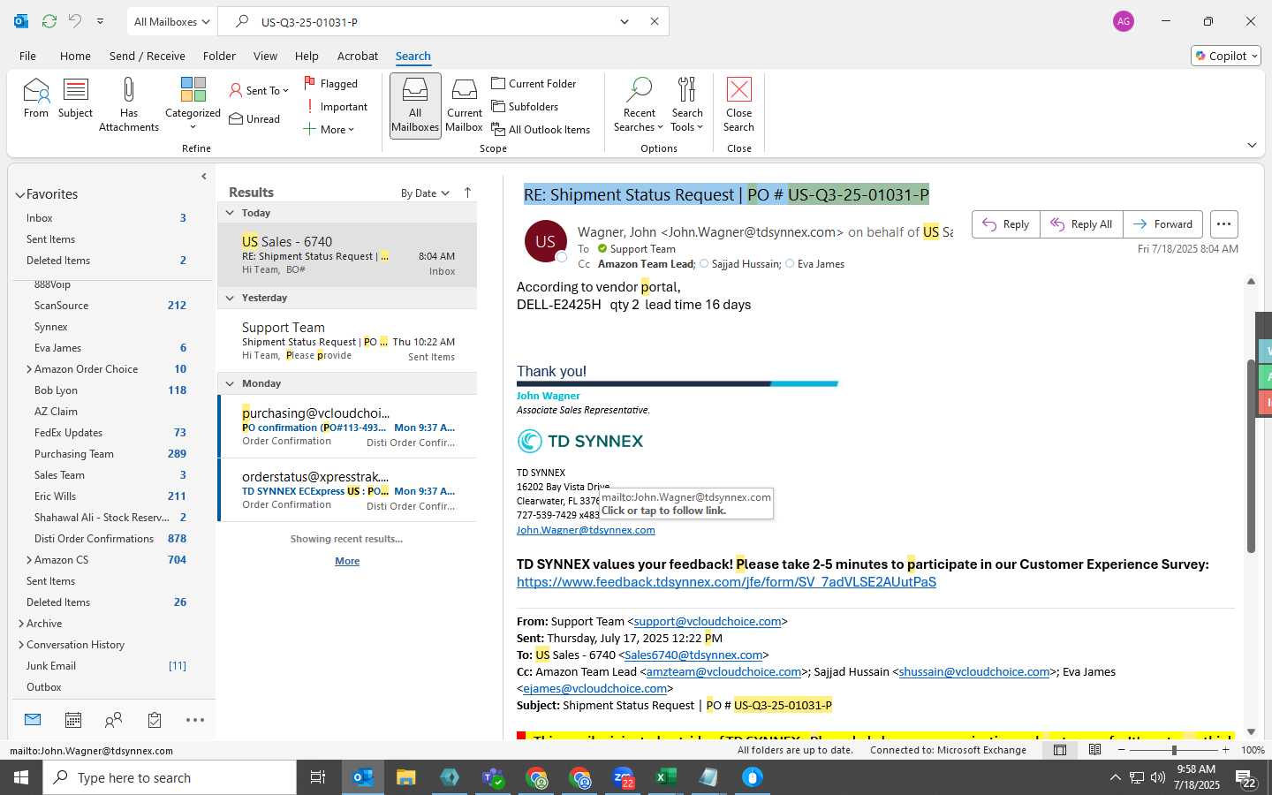The image size is (1272, 795).
Task: Click the zoom in plus button
Action: tap(1225, 750)
